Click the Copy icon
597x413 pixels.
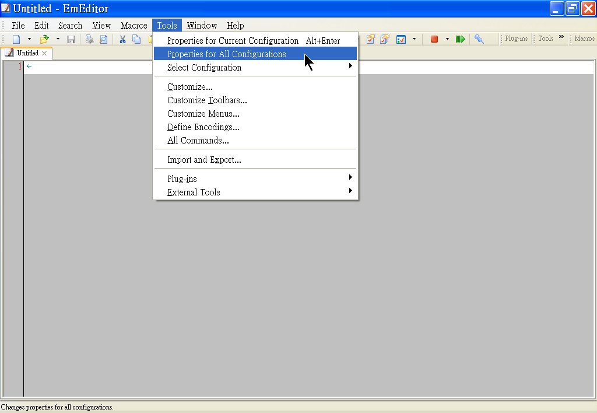pyautogui.click(x=136, y=39)
